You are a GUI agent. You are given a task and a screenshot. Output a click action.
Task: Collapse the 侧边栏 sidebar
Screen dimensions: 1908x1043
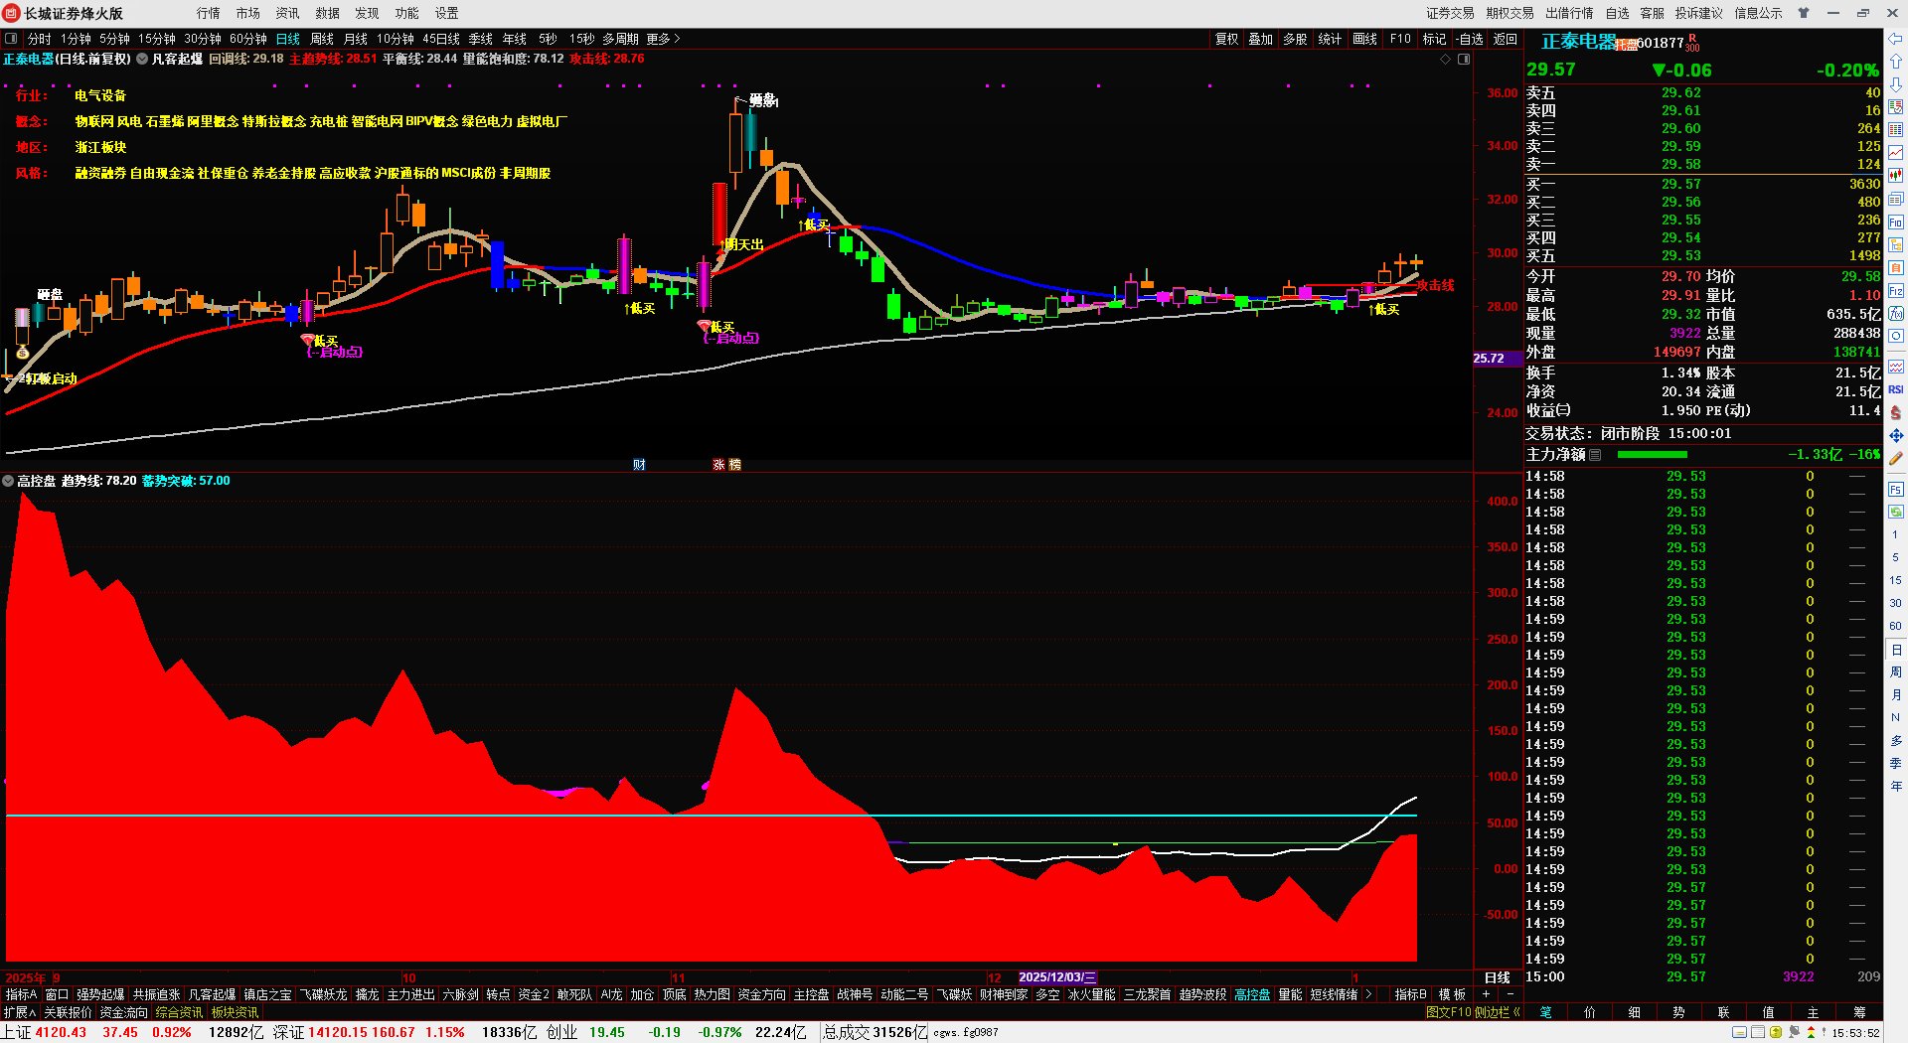(1499, 1012)
